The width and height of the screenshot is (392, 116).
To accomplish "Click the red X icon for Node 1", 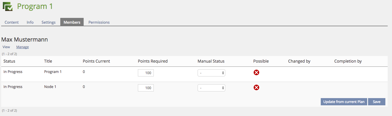I will (256, 87).
